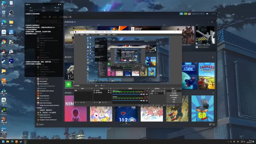The width and height of the screenshot is (256, 144).
Task: Open source properties gear in OBS Sources panel
Action: [x=100, y=102]
